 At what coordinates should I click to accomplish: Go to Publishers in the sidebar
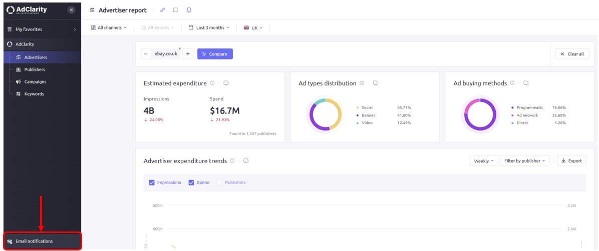(x=35, y=69)
